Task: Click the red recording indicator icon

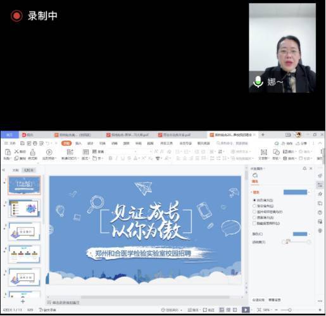Action: pos(16,16)
